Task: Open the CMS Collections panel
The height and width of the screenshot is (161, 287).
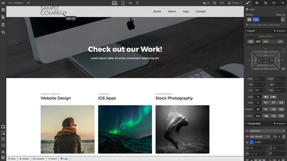Action: tap(3, 25)
